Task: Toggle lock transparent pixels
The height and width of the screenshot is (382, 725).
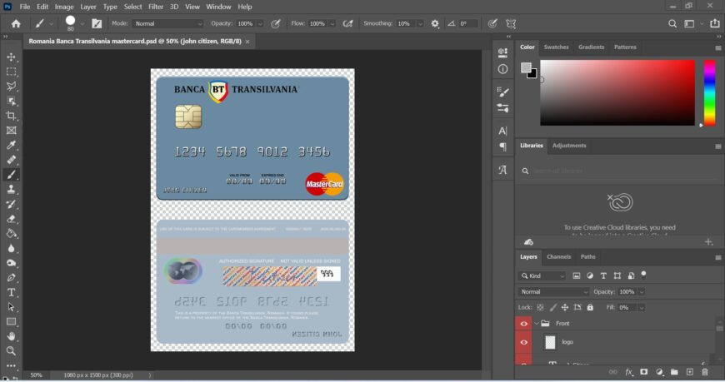Action: (x=540, y=307)
